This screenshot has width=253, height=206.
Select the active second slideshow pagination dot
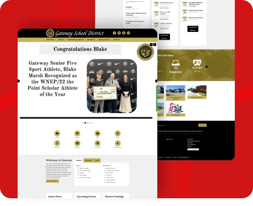point(85,123)
